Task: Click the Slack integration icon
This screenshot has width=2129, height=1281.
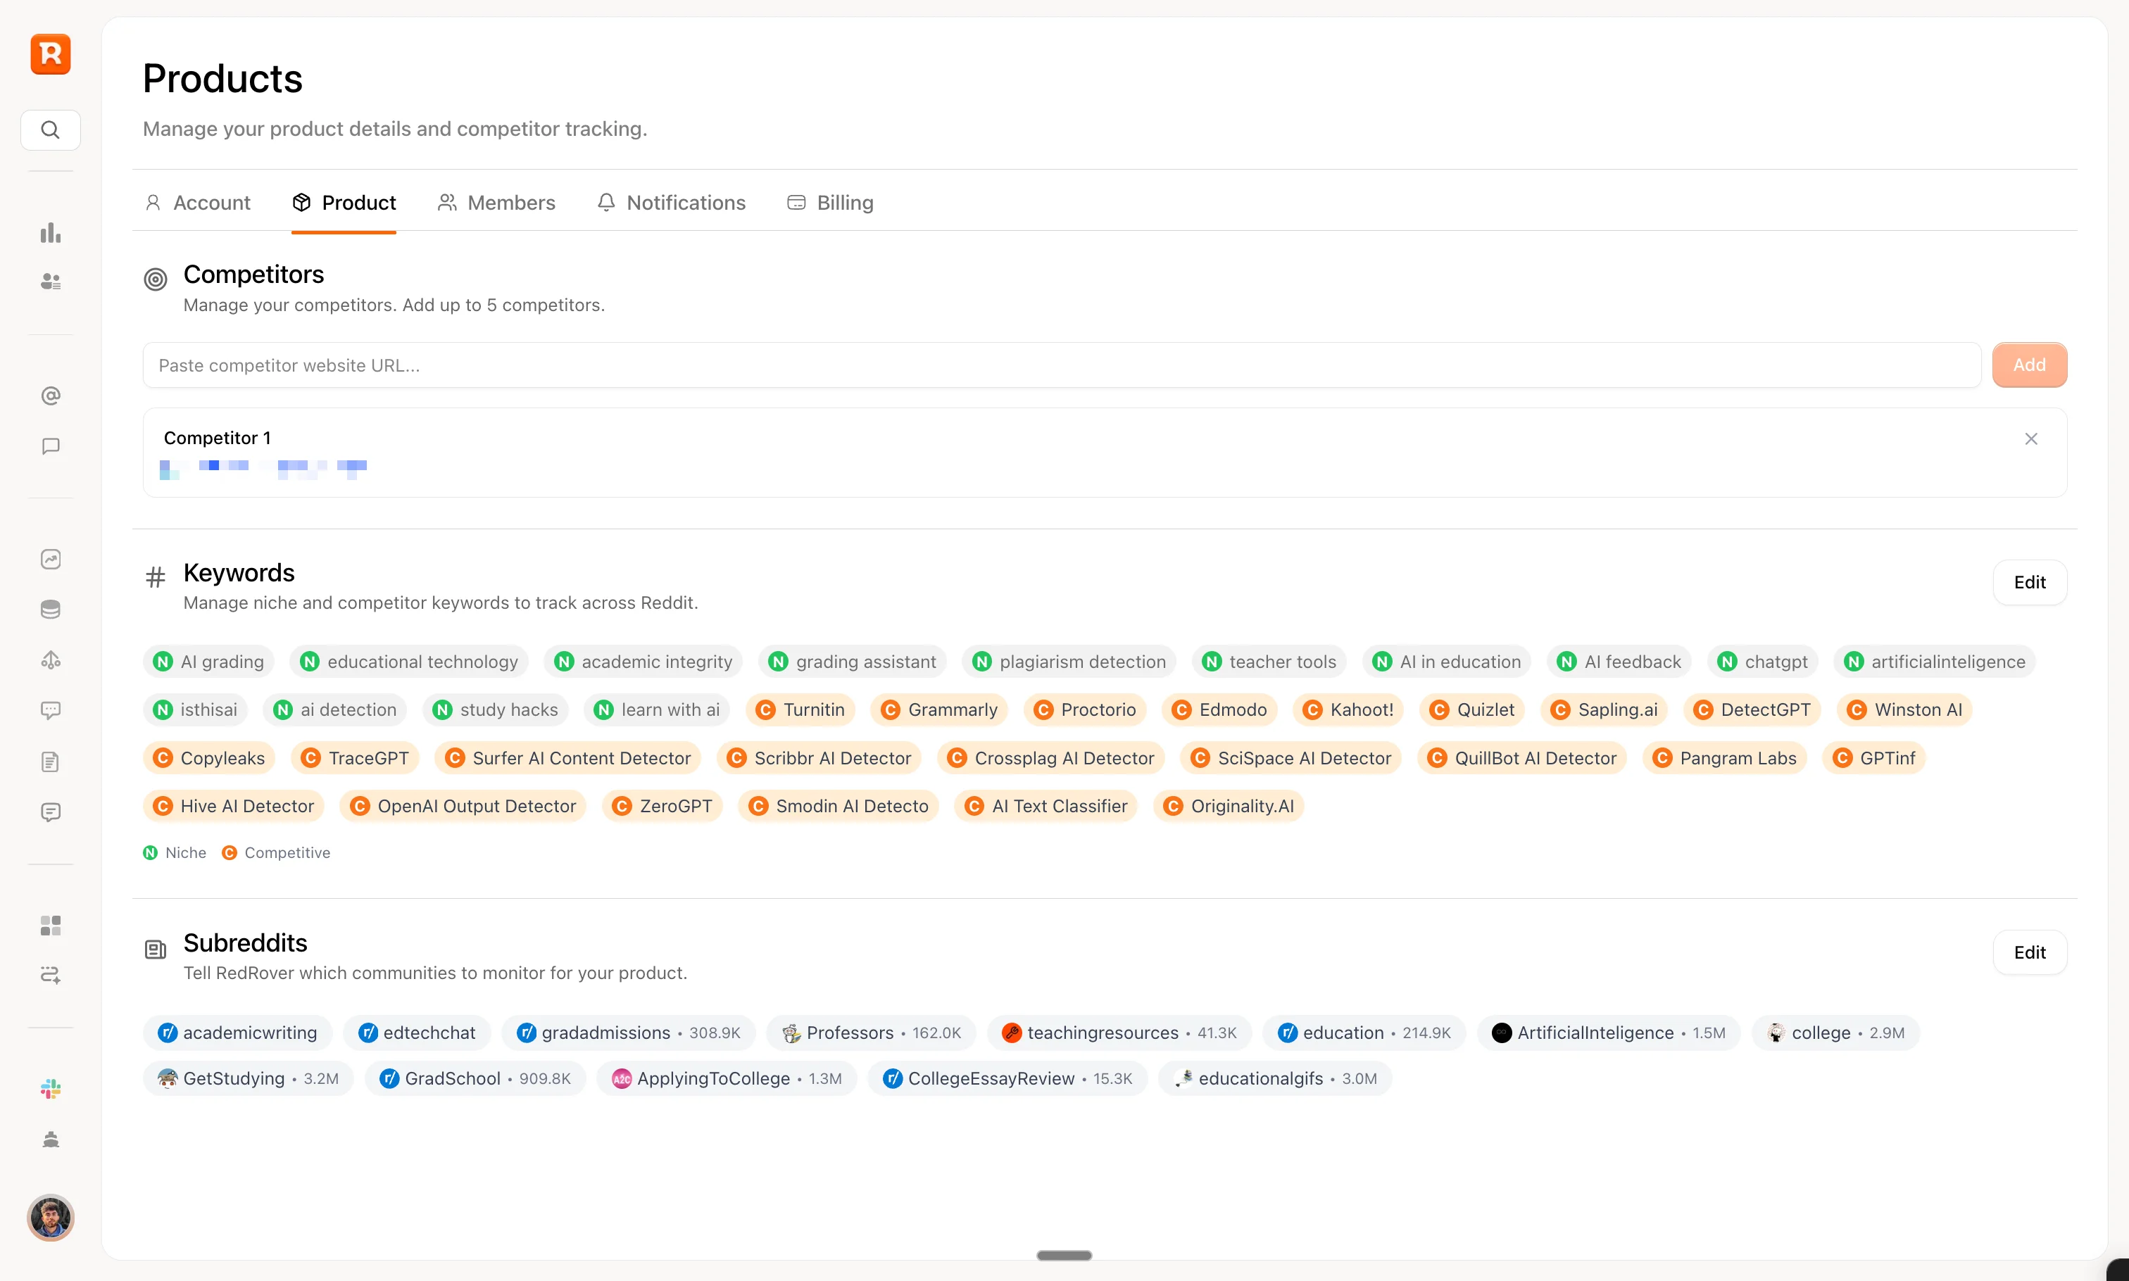Action: [x=50, y=1089]
